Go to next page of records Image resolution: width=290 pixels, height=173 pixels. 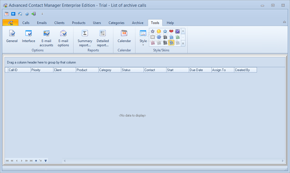pyautogui.click(x=27, y=161)
